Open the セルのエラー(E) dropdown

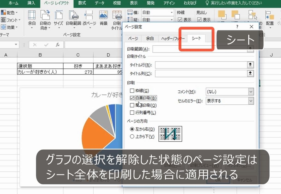[x=251, y=101]
